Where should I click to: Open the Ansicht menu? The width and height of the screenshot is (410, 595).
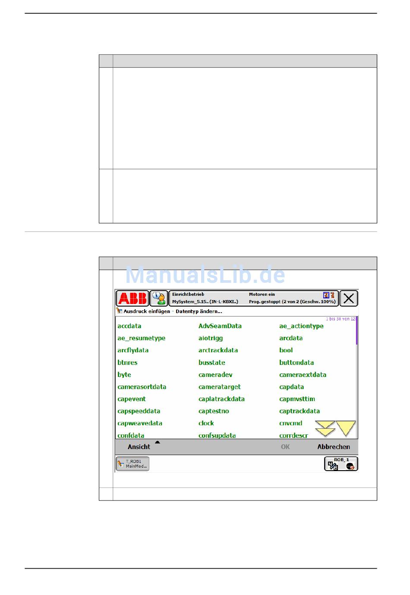pos(139,447)
